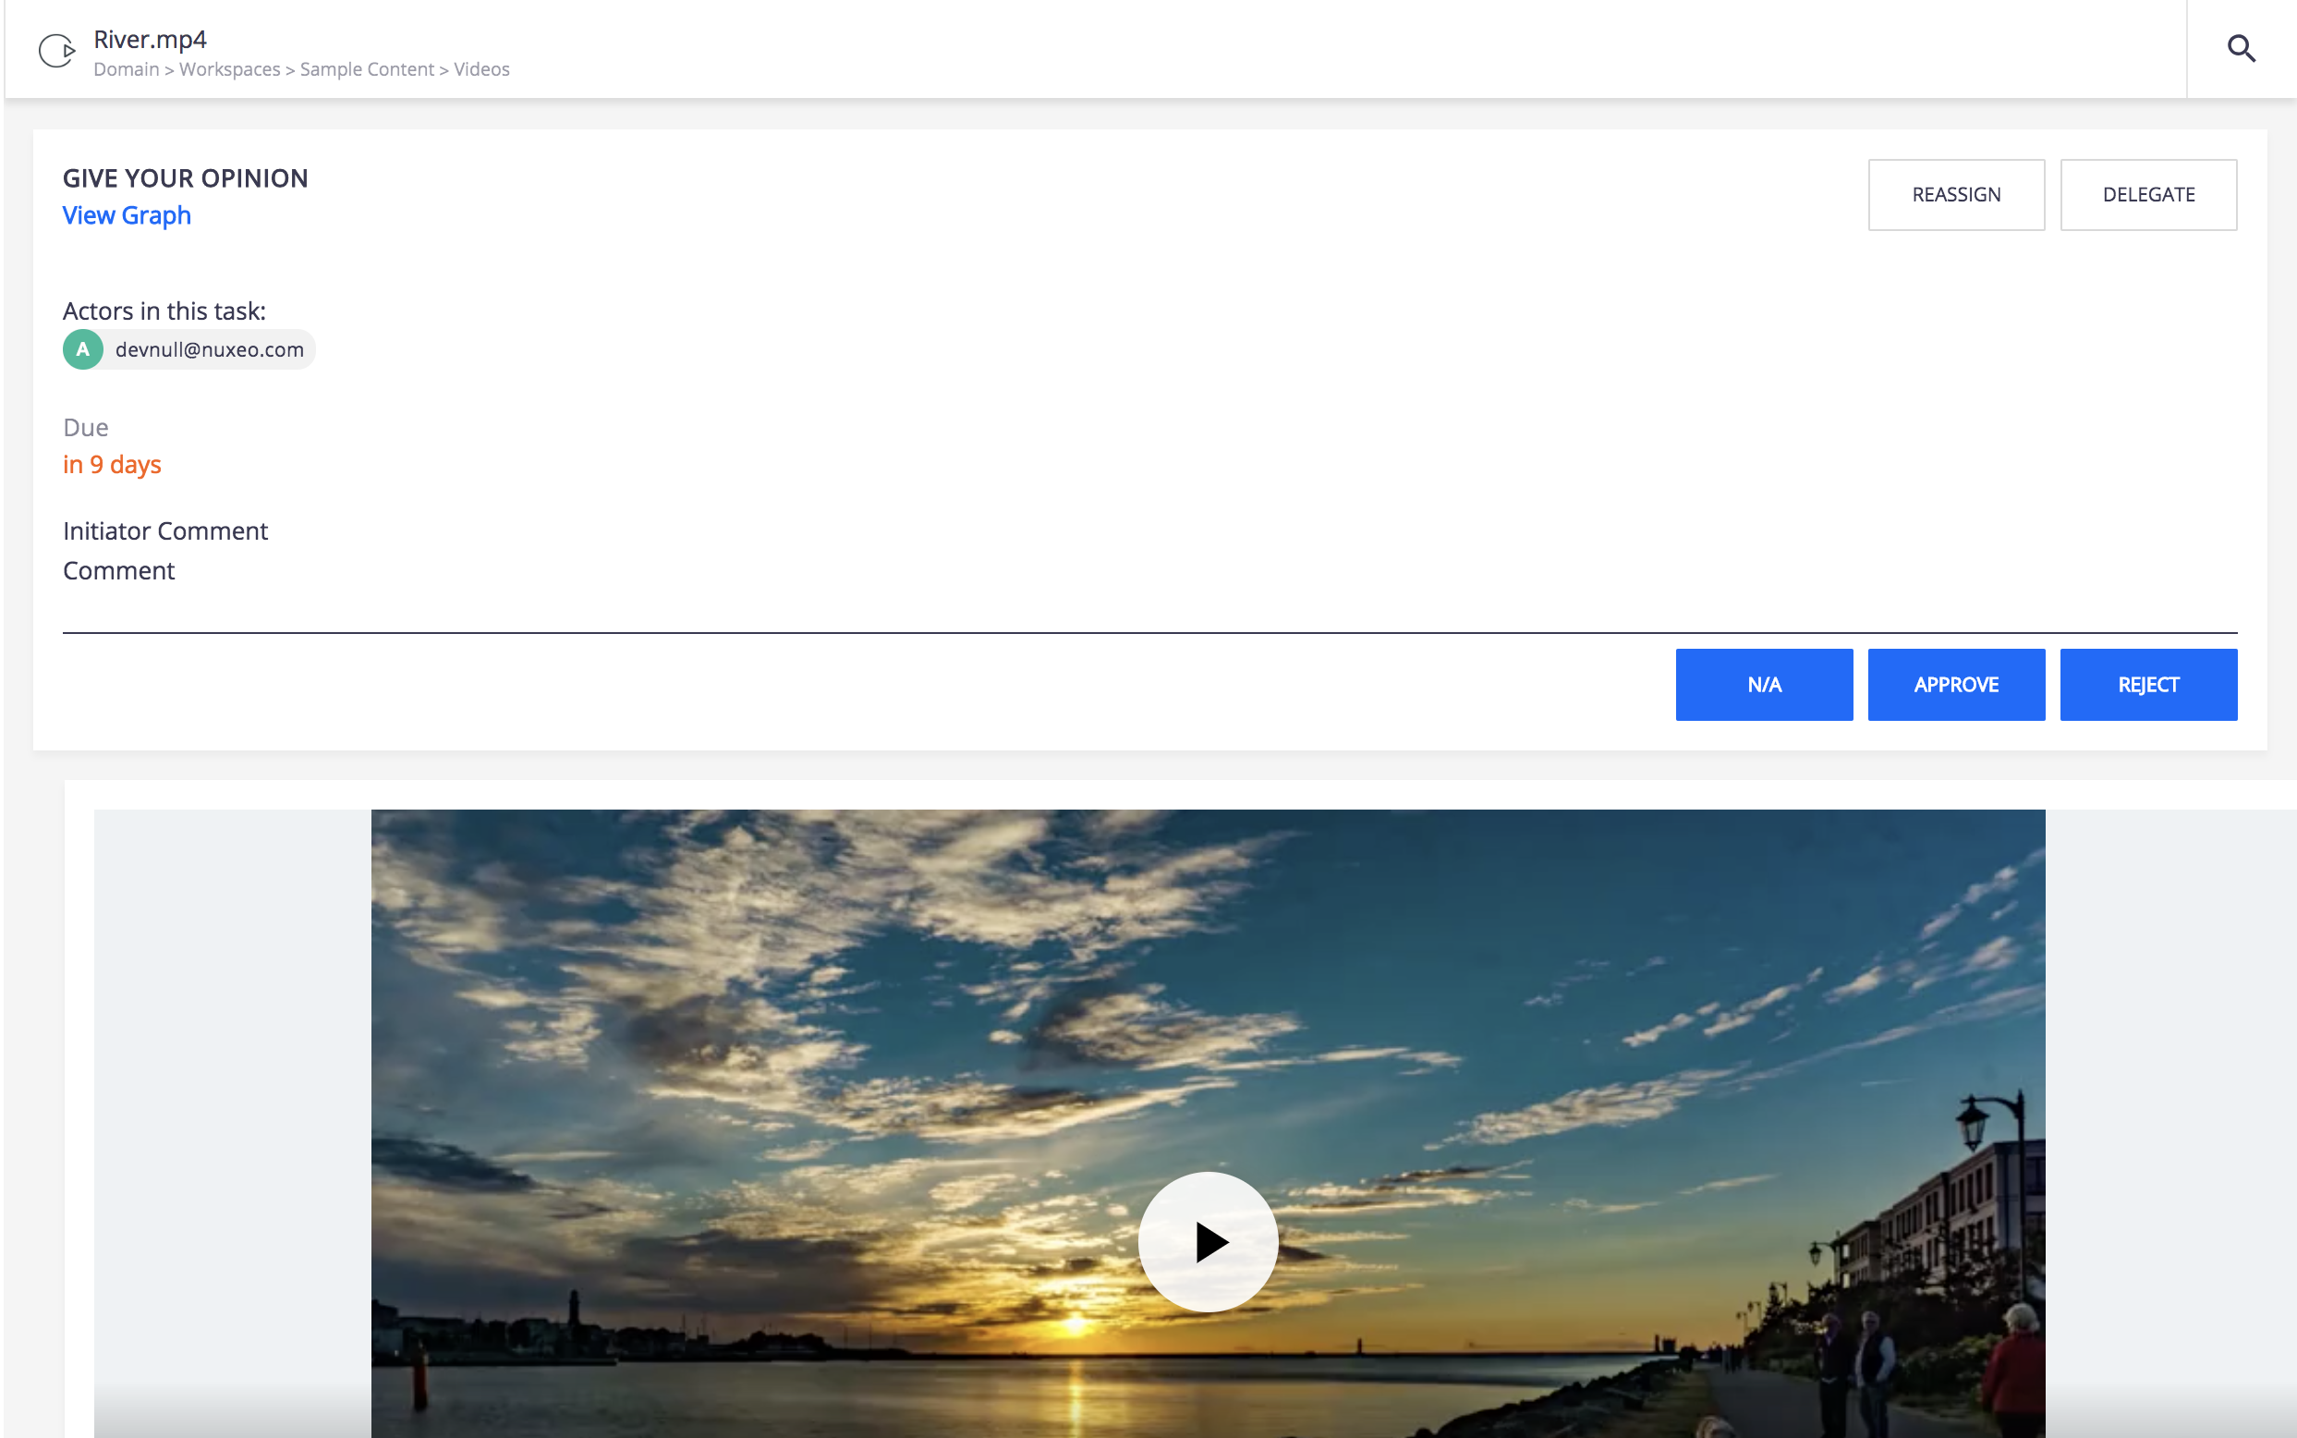
Task: Click the Initiator Comment label
Action: coord(165,530)
